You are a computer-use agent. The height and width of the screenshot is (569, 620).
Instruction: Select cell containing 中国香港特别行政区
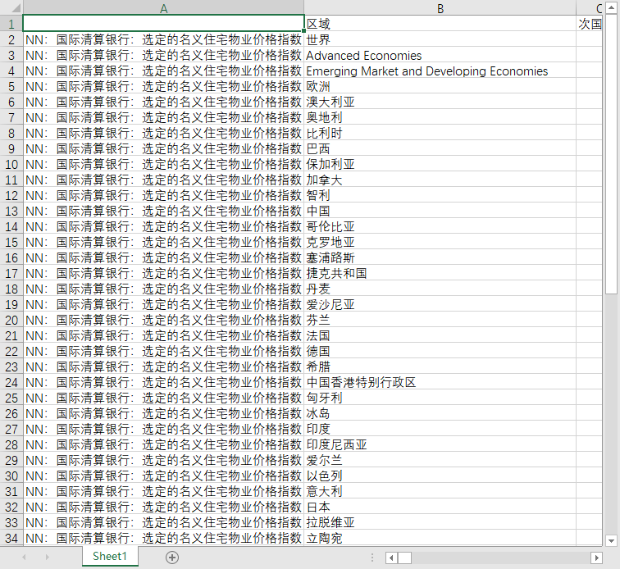click(440, 382)
